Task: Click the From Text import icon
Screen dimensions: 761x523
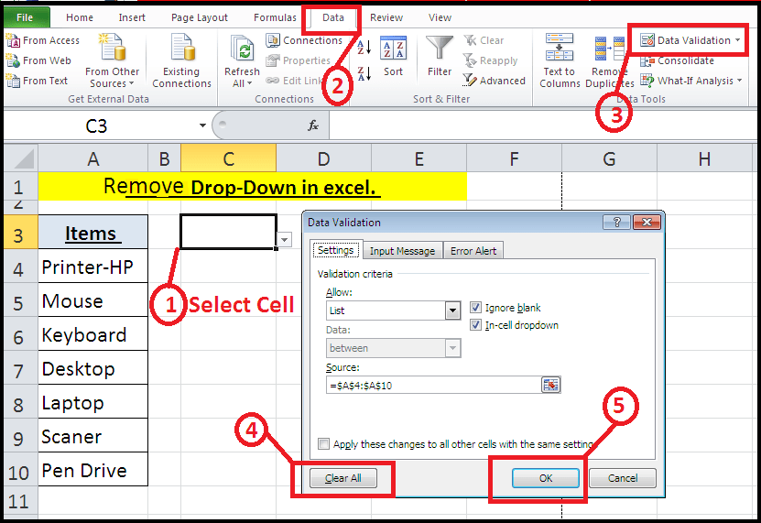Action: tap(13, 81)
